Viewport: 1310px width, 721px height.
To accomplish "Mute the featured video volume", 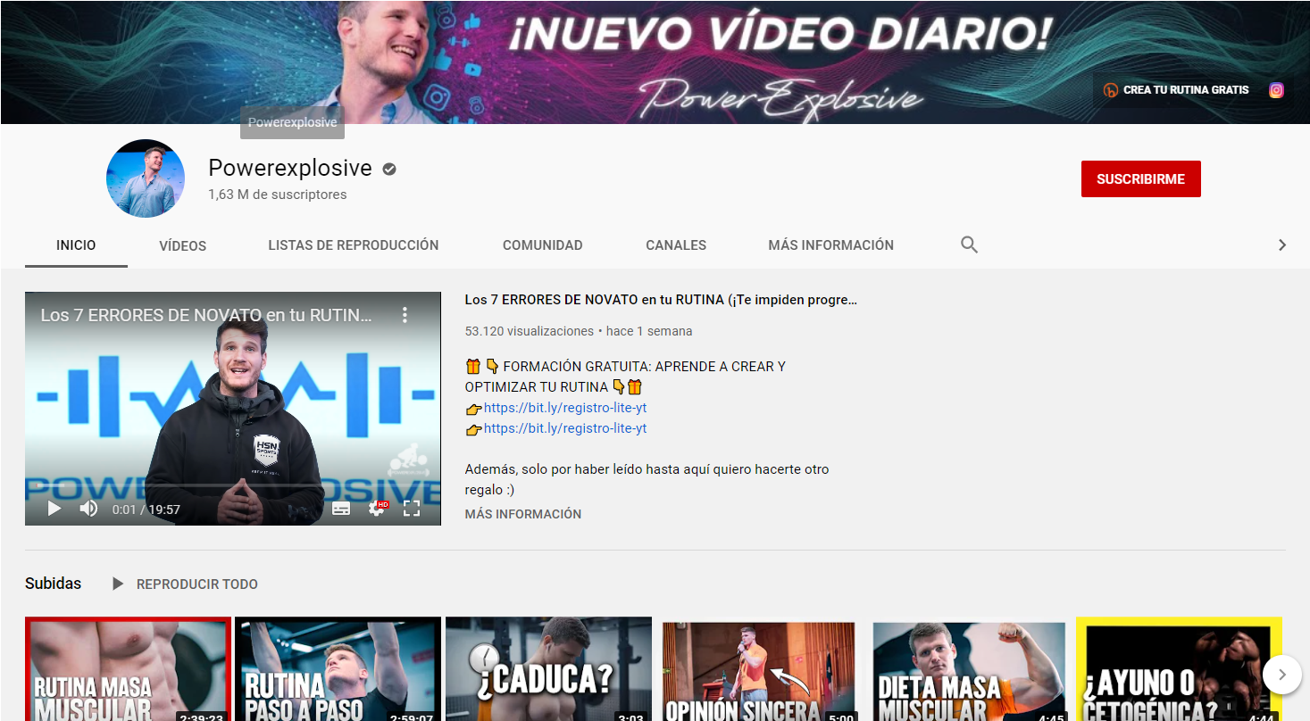I will tap(88, 509).
